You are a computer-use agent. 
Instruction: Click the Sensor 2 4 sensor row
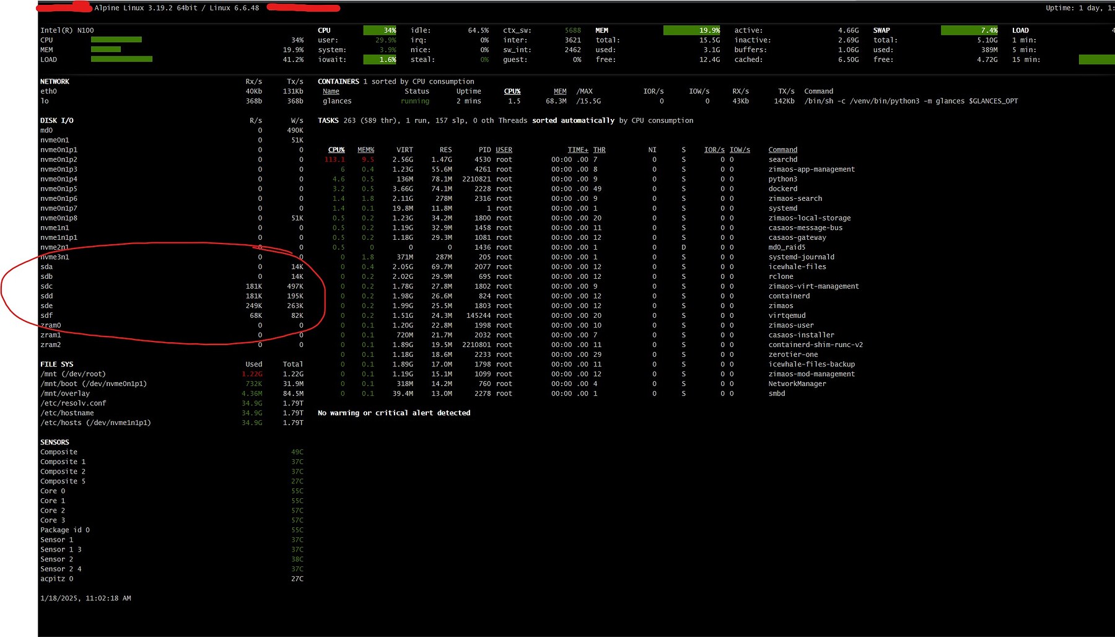(172, 569)
